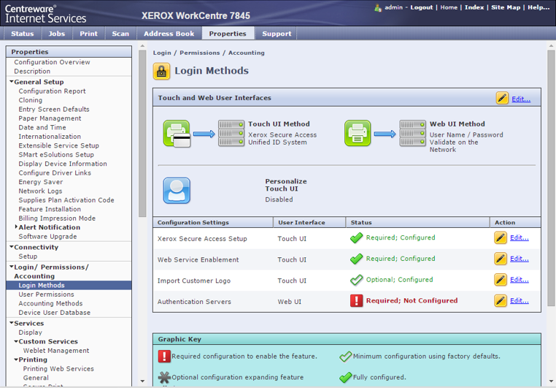Click pencil icon beside Xerox Secure Access Setup
556x388 pixels.
(x=501, y=237)
